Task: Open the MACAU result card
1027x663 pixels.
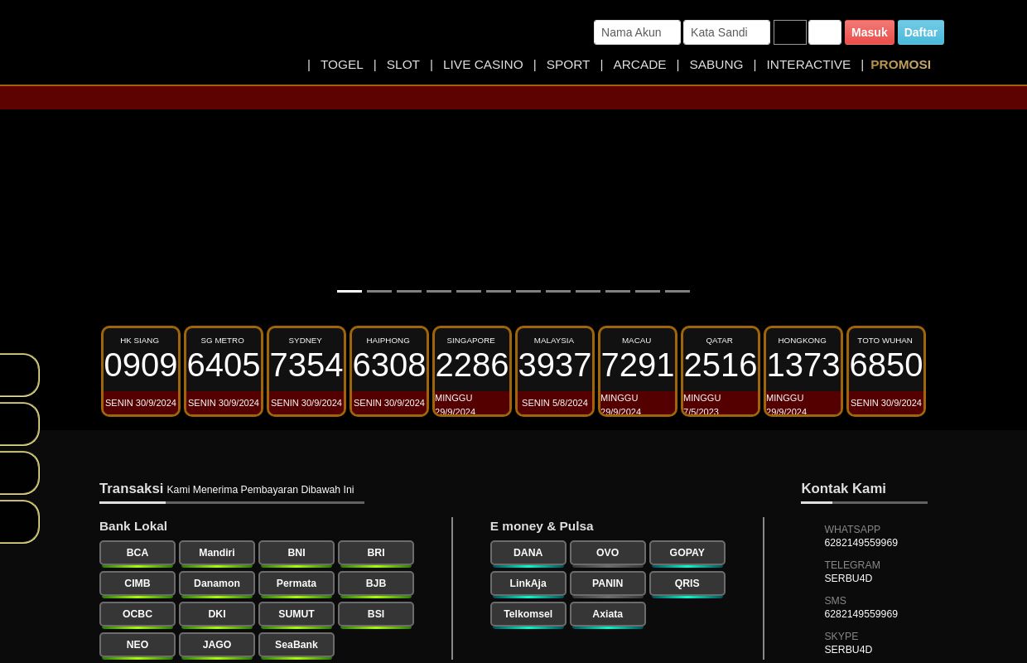Action: pyautogui.click(x=638, y=371)
